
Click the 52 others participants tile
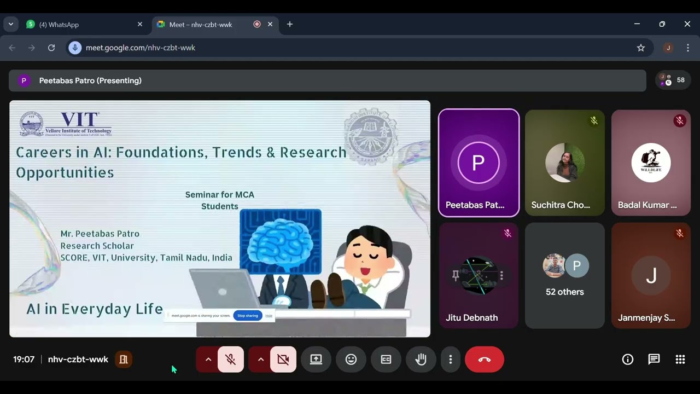tap(565, 275)
